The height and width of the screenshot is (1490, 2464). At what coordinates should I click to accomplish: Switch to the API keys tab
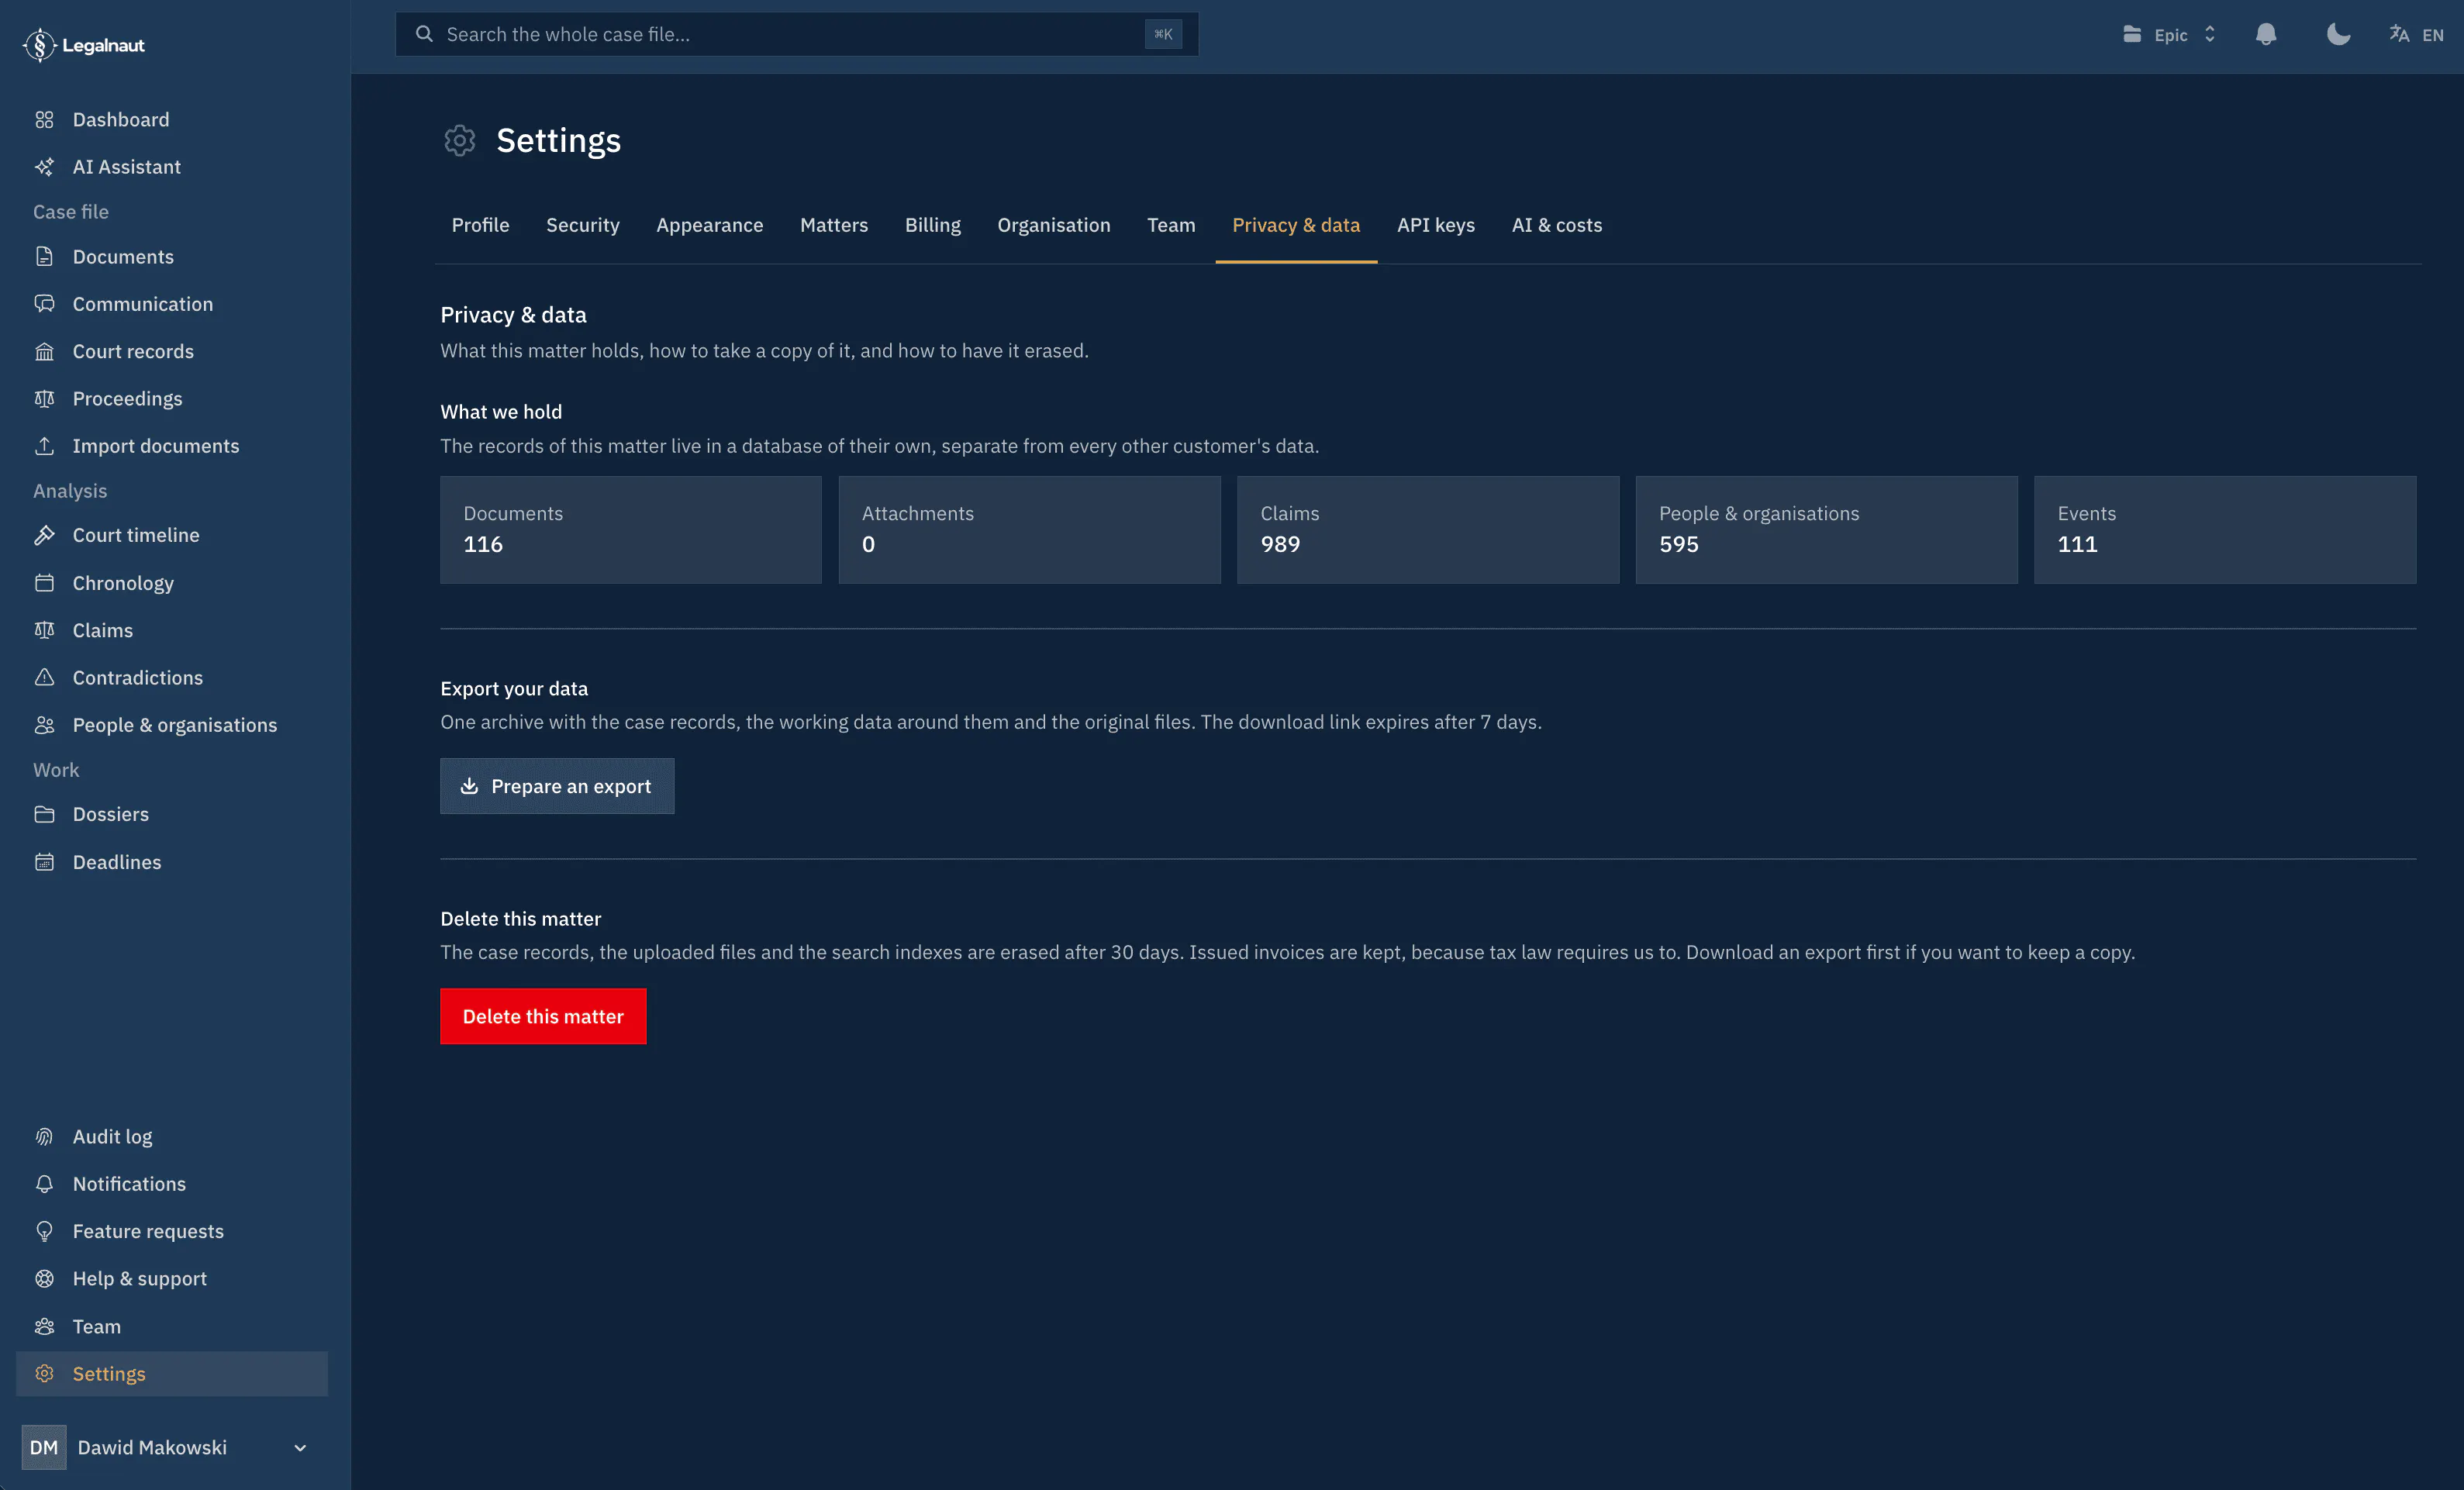pyautogui.click(x=1435, y=225)
